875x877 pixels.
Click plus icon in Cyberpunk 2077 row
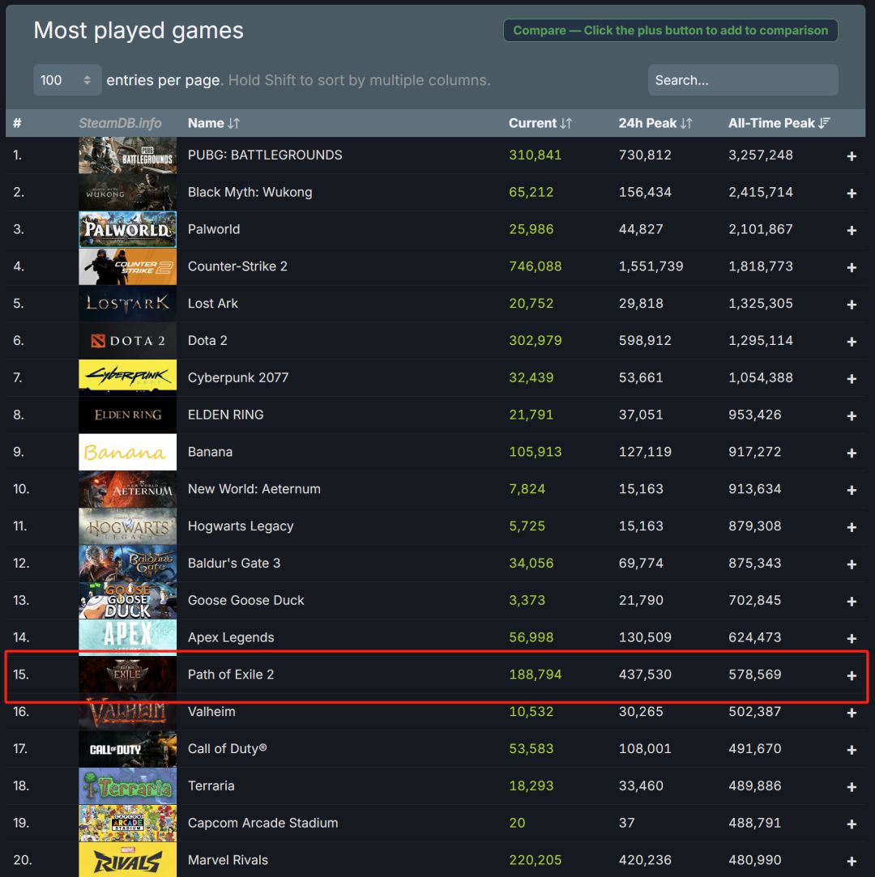(x=852, y=379)
